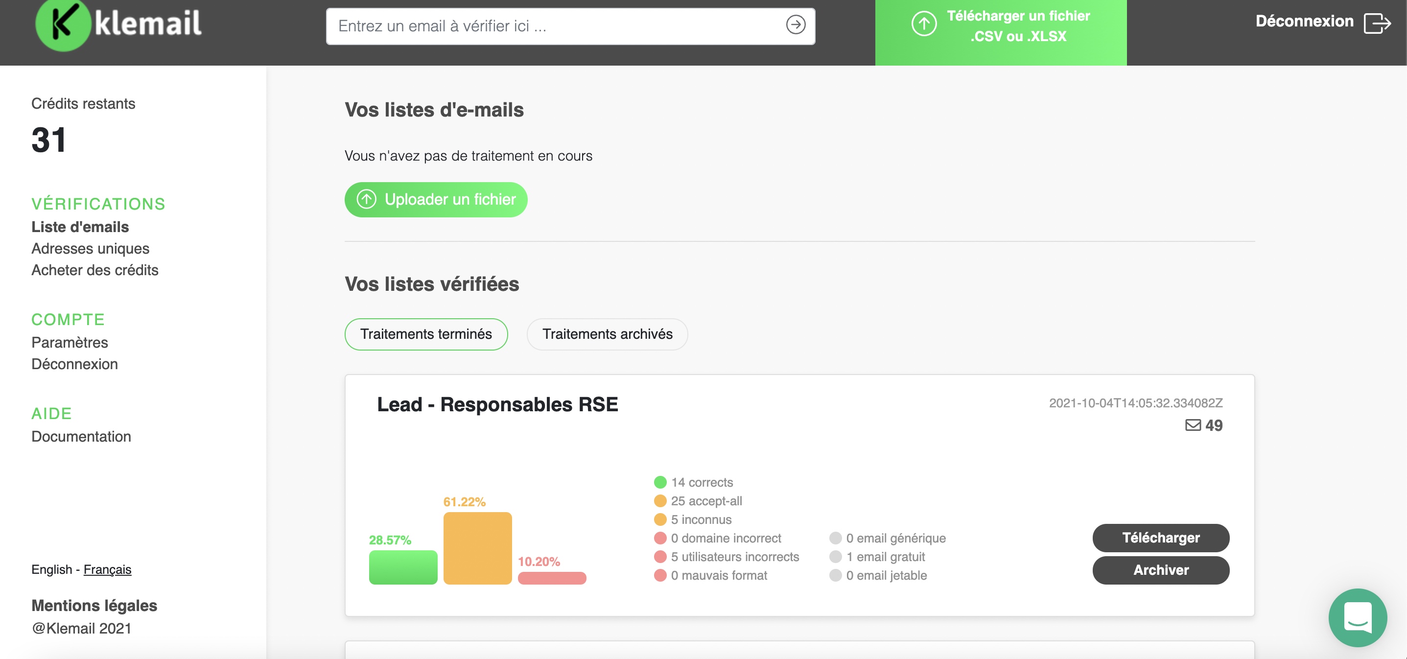Viewport: 1407px width, 659px height.
Task: Go to 'Acheter des crédits' page
Action: pos(94,270)
